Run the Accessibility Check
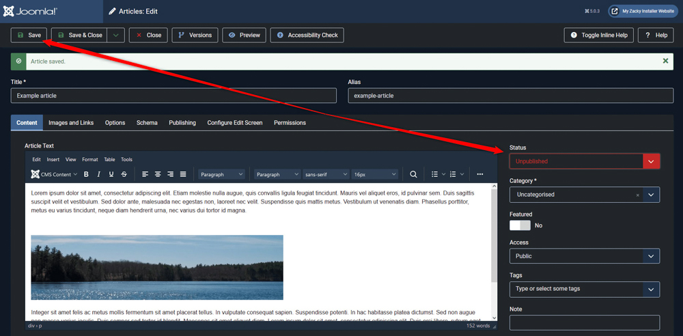Image resolution: width=683 pixels, height=336 pixels. pyautogui.click(x=307, y=36)
